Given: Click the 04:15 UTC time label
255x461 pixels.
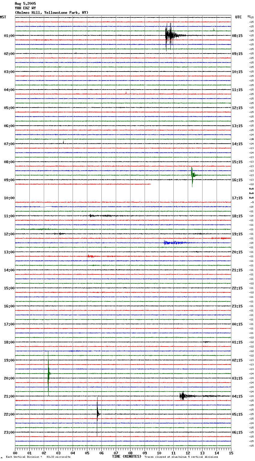Looking at the screenshot, I should pos(237,396).
